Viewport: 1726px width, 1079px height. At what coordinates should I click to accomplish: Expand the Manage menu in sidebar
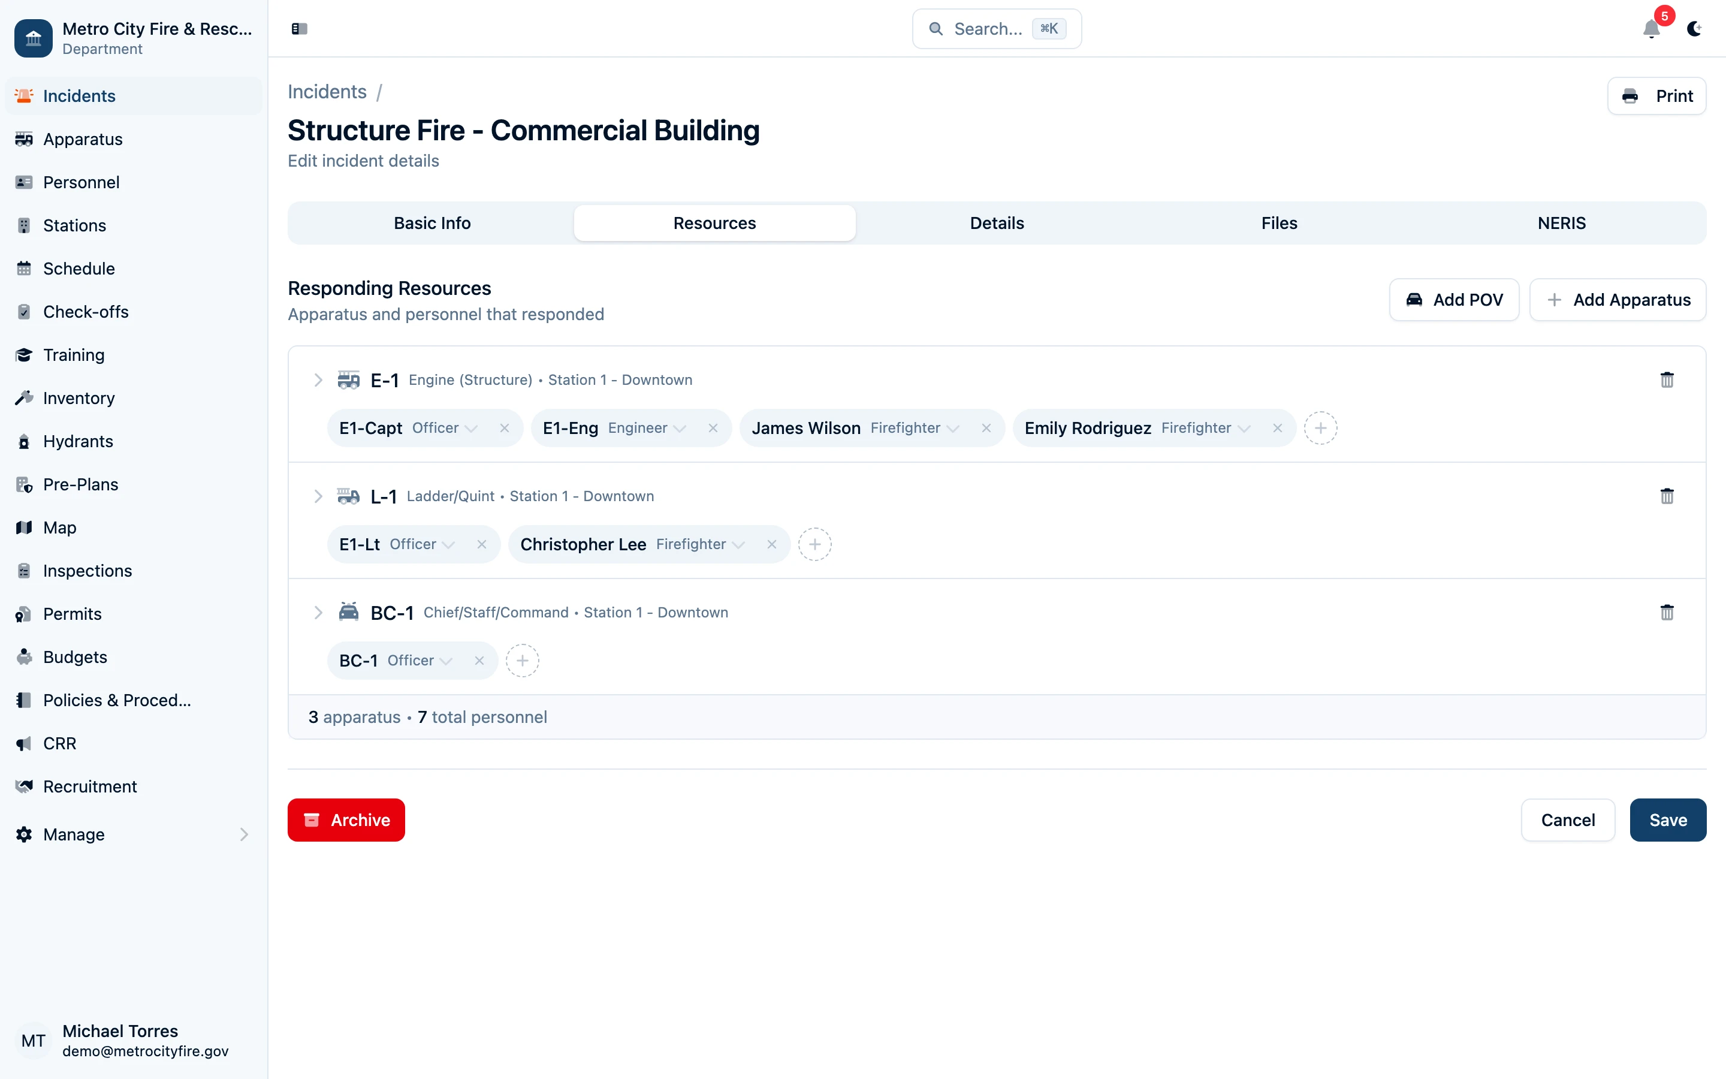coord(244,834)
